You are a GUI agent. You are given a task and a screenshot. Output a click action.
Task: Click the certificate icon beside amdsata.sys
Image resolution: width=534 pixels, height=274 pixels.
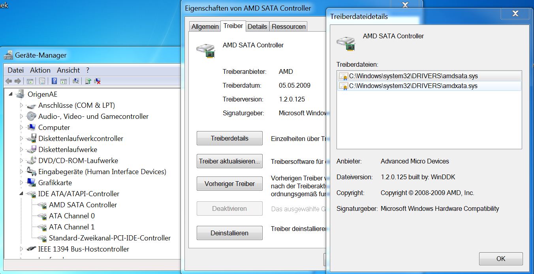(x=343, y=76)
